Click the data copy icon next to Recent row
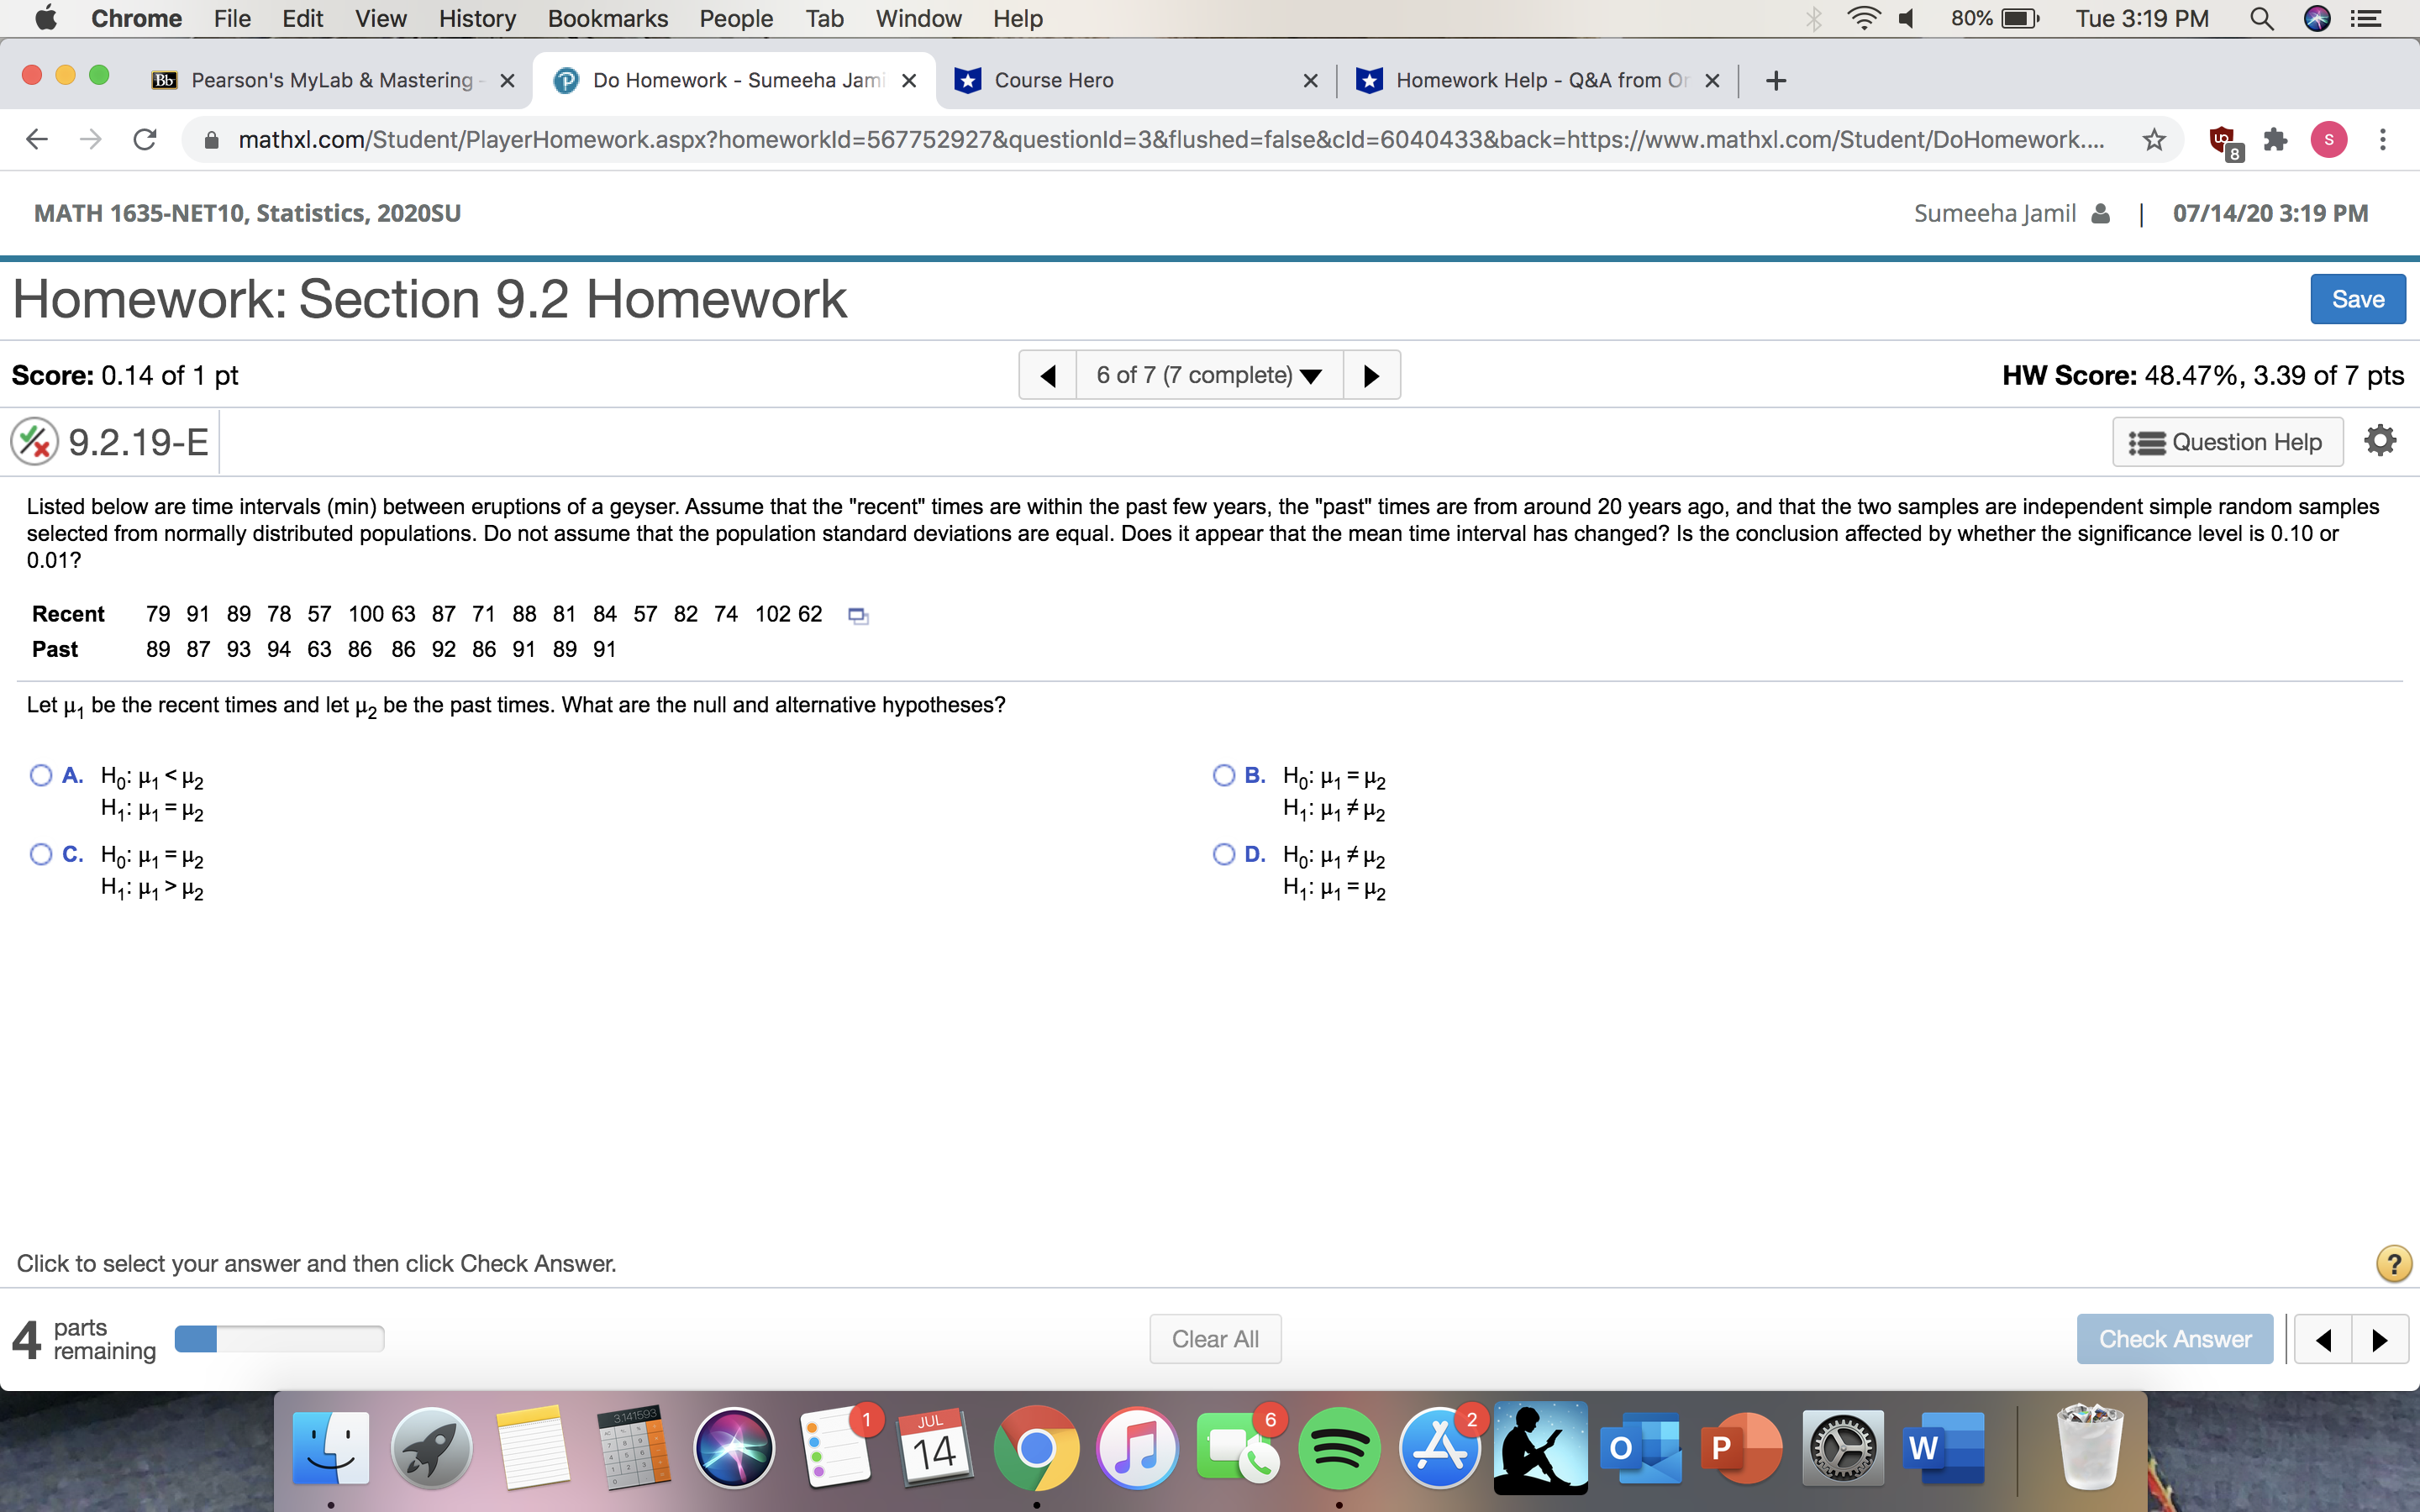Screen dimensions: 2420x1512 tap(859, 612)
